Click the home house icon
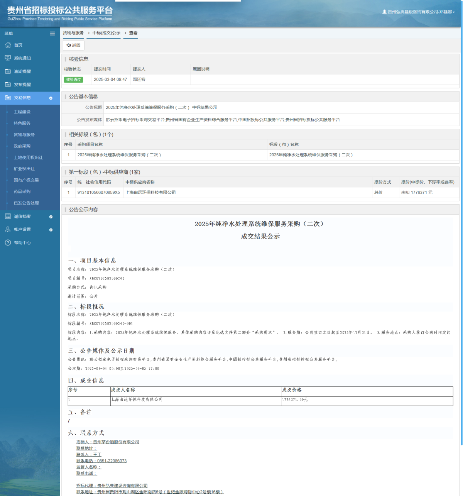 [8, 45]
